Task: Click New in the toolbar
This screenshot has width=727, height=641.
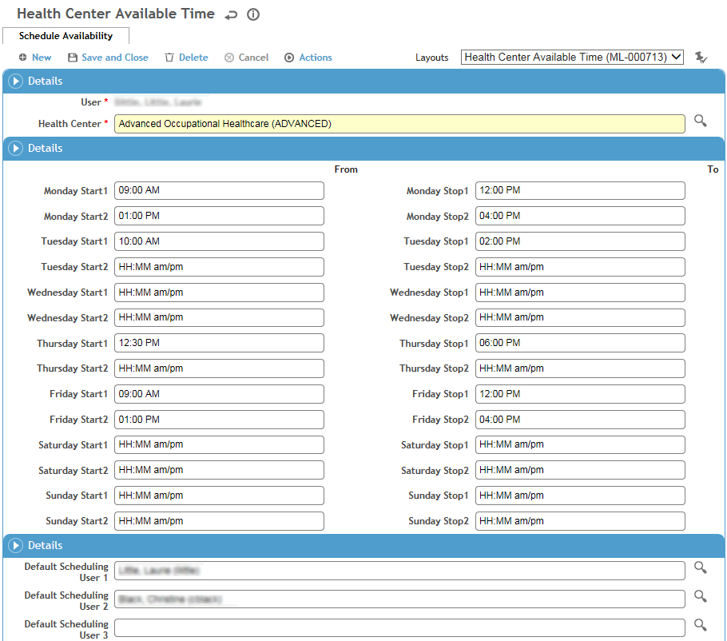Action: 35,58
